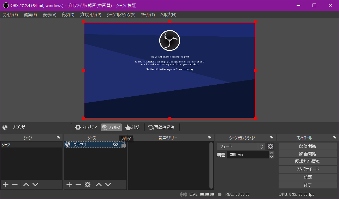Viewport: 339px width, 199px height.
Task: Click the LIVE broadcast status icon
Action: point(184,194)
